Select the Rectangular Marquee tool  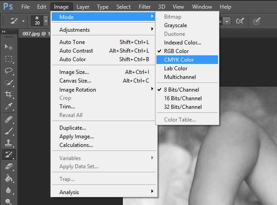[x=8, y=59]
